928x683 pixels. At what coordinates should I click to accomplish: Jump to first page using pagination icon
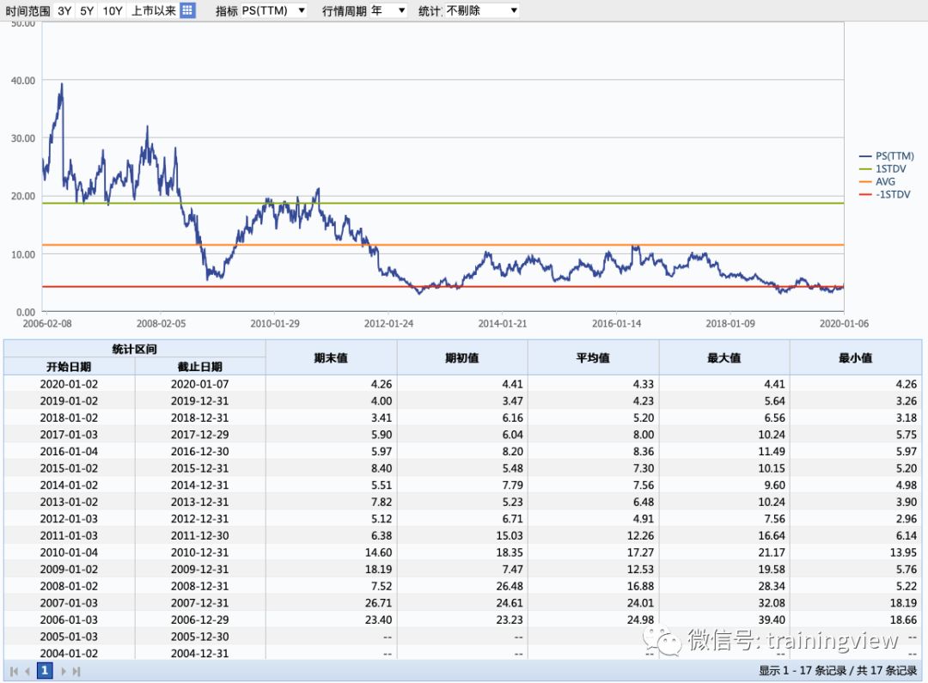point(14,670)
